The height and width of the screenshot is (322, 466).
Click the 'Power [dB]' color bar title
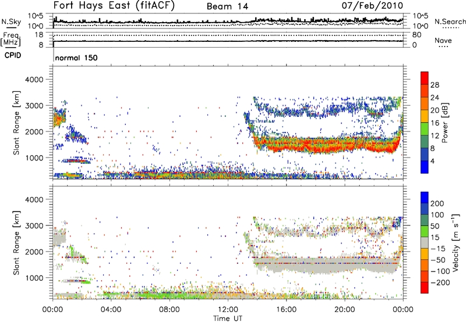pos(445,123)
